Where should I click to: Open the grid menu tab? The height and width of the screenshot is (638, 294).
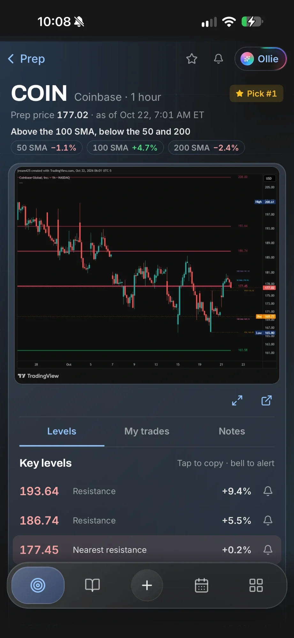(x=256, y=585)
